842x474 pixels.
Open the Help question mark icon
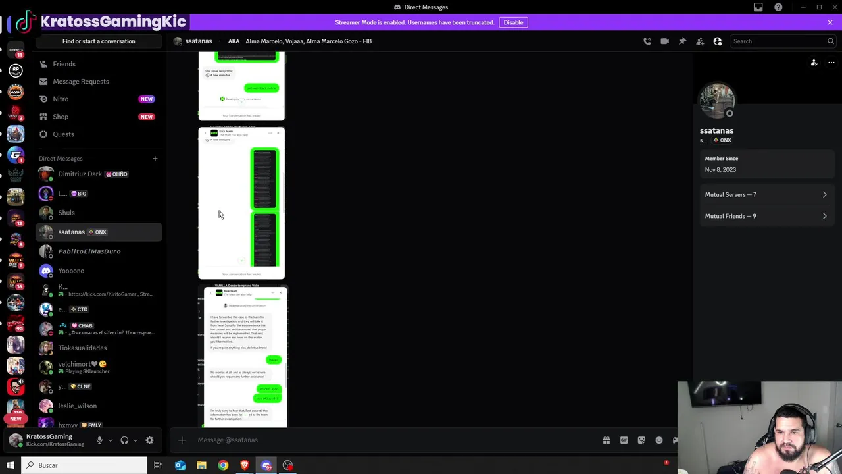(778, 7)
